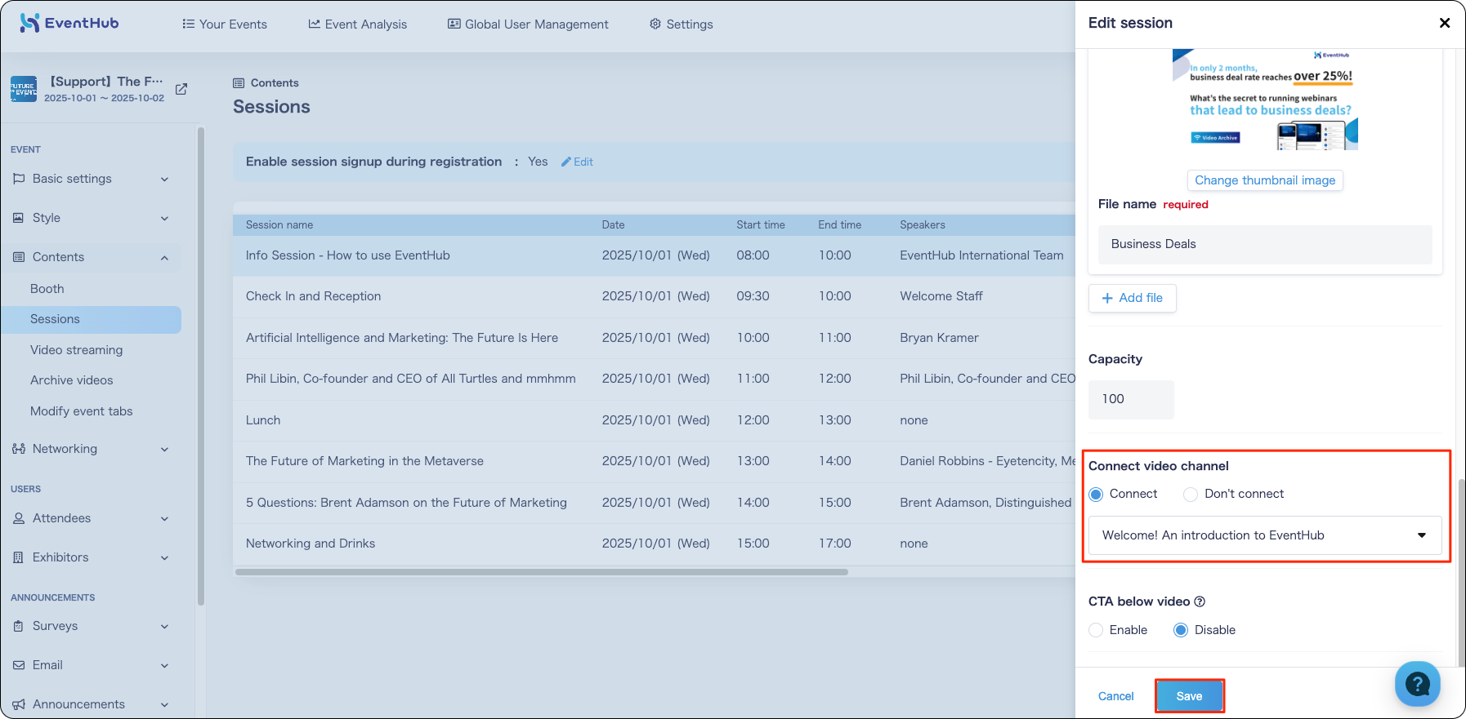Click Edit link for session signup
Image resolution: width=1466 pixels, height=719 pixels.
pos(577,162)
